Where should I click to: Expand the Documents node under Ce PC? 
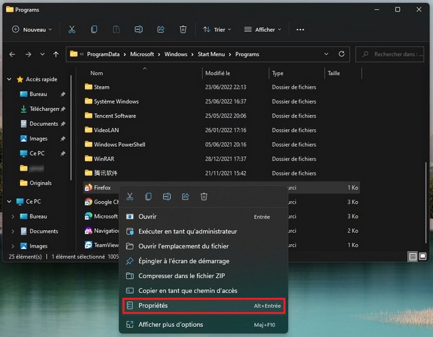(x=13, y=231)
